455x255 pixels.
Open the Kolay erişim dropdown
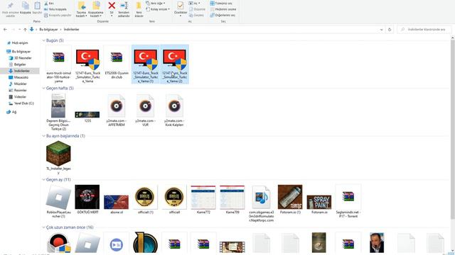tap(158, 9)
